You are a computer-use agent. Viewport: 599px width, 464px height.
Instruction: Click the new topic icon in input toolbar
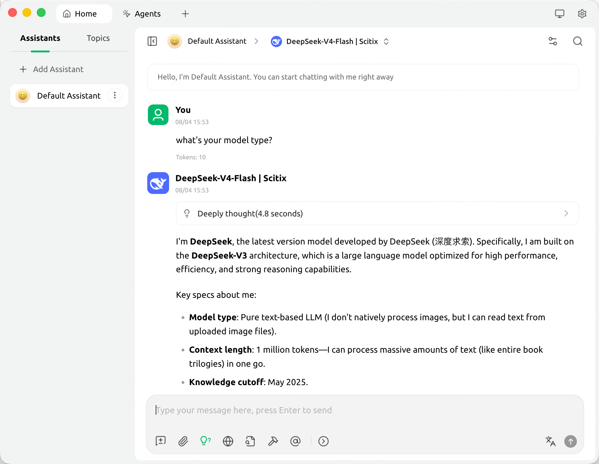(x=161, y=441)
